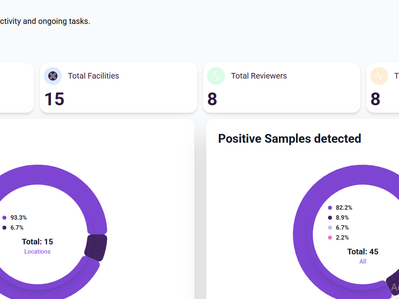Viewport: 399px width, 299px height.
Task: Select the '2.2%' legend value
Action: coord(342,238)
